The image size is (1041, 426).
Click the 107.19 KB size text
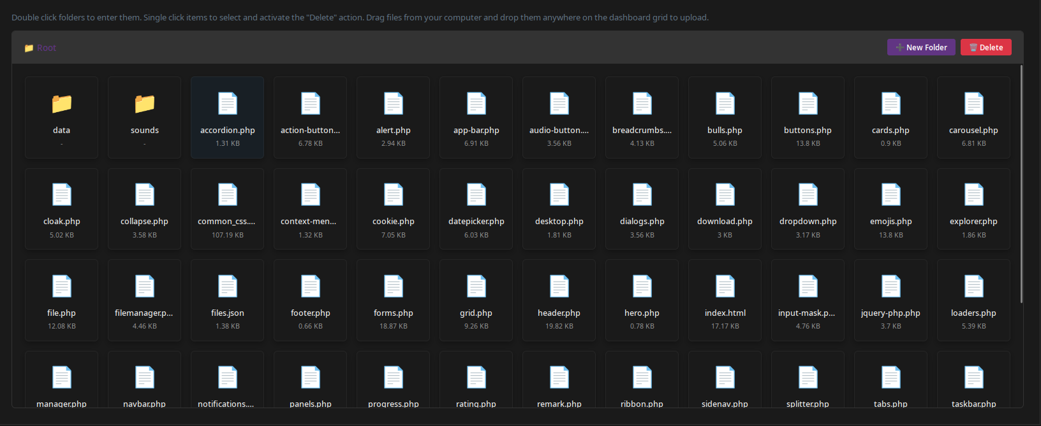pyautogui.click(x=228, y=235)
